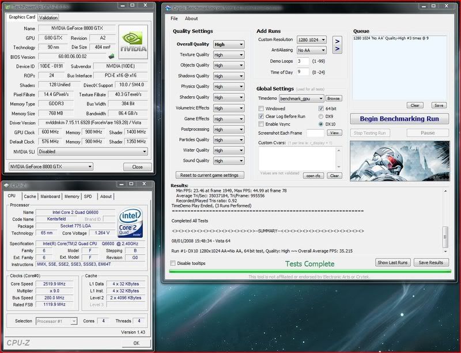461x353 pixels.
Task: Switch to the Cache tab in CPU-Z
Action: [x=30, y=196]
